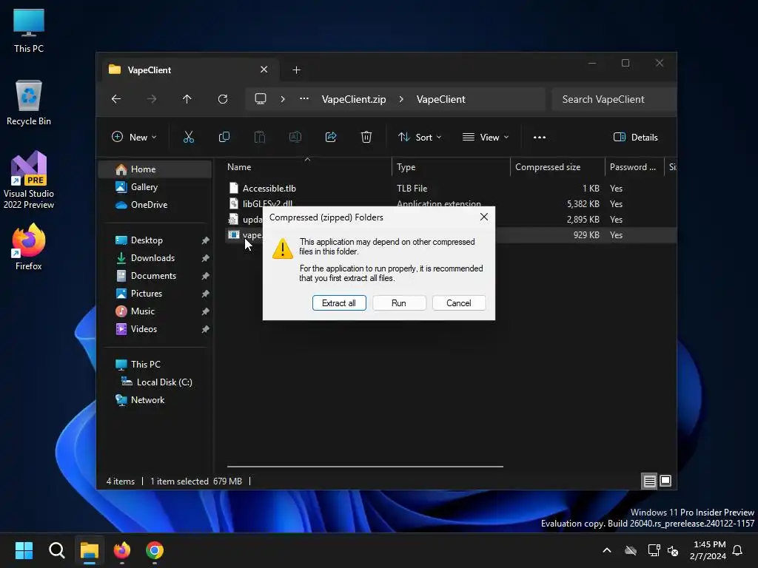Click Run in the dialog
758x568 pixels.
click(399, 302)
